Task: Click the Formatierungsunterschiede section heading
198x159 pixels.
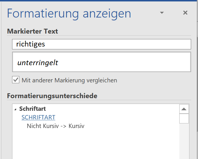Action: click(x=52, y=96)
